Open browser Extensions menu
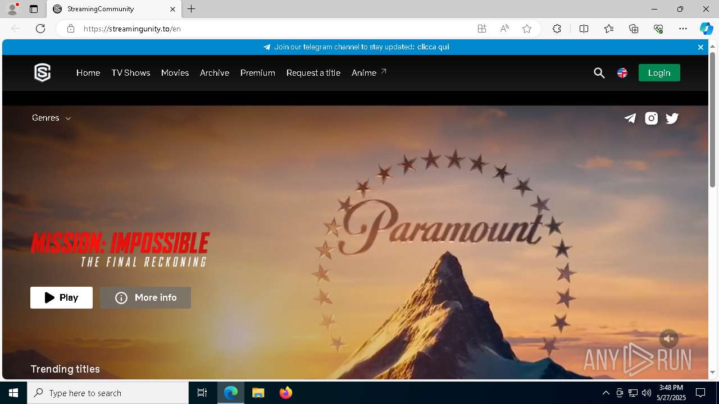719x404 pixels. 557,29
